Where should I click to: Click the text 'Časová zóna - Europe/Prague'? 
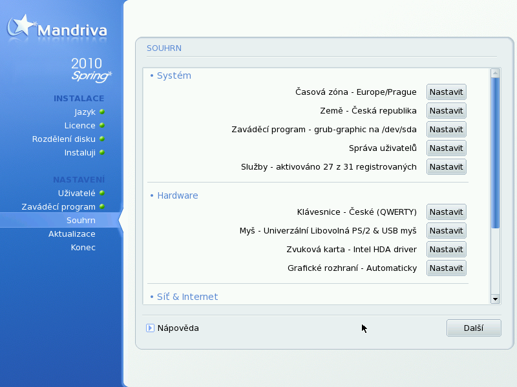coord(356,92)
